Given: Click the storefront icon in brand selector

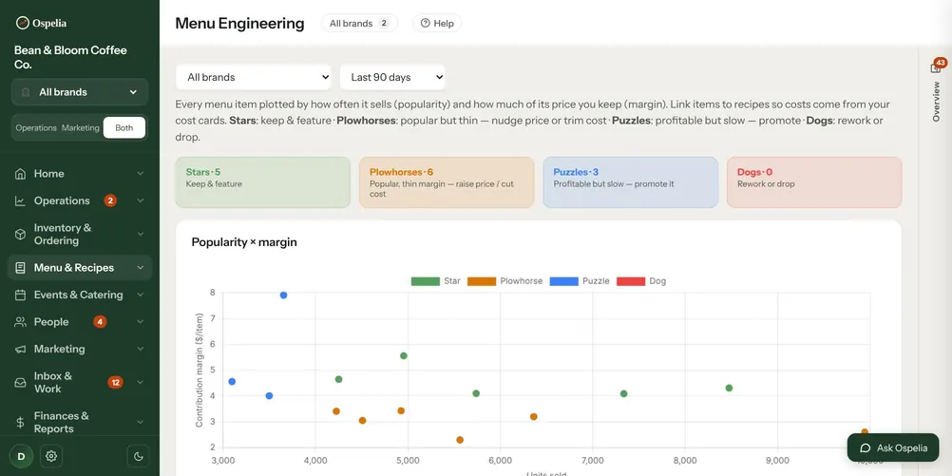Looking at the screenshot, I should point(26,92).
